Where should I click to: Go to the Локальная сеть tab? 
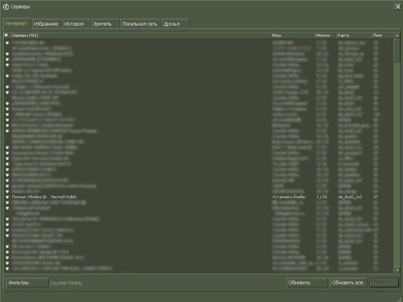pos(140,24)
